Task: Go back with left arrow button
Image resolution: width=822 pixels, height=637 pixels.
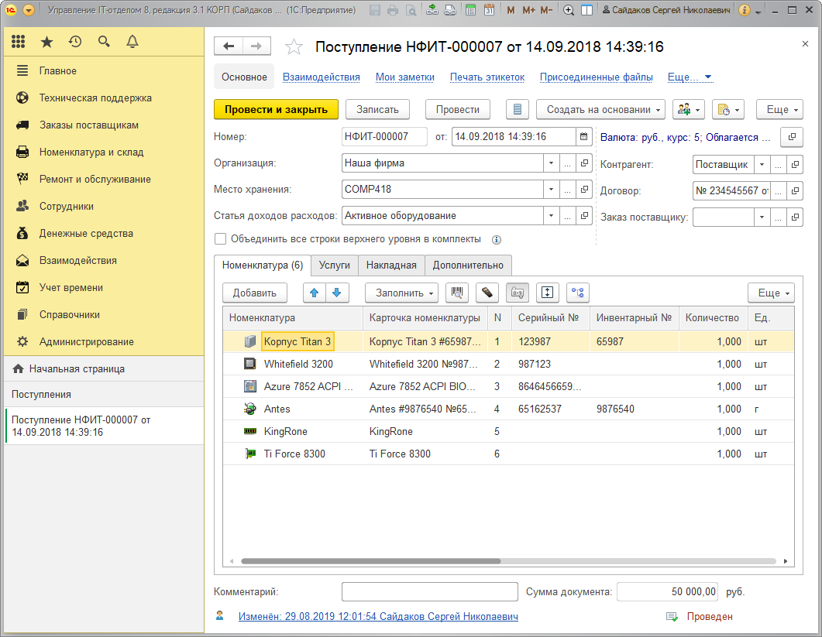Action: click(x=229, y=46)
